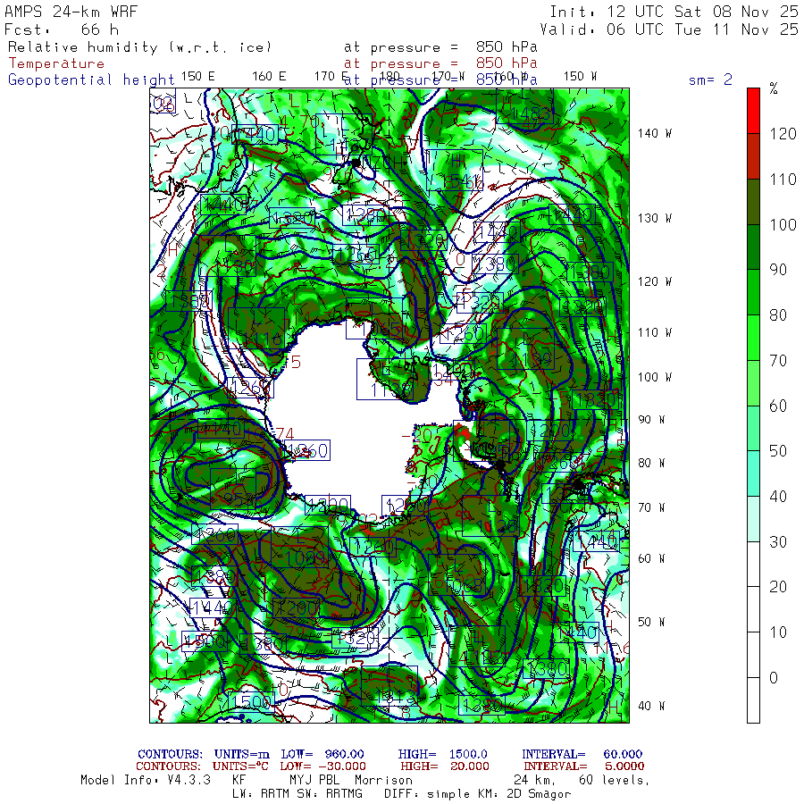Click 'DIFF: simple KM: 2D Smagor' text
This screenshot has width=804, height=804.
point(477,794)
